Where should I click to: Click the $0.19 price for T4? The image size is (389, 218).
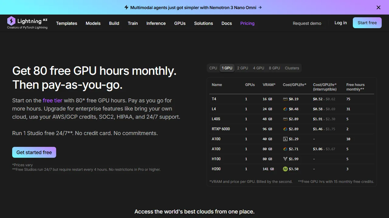coord(294,99)
